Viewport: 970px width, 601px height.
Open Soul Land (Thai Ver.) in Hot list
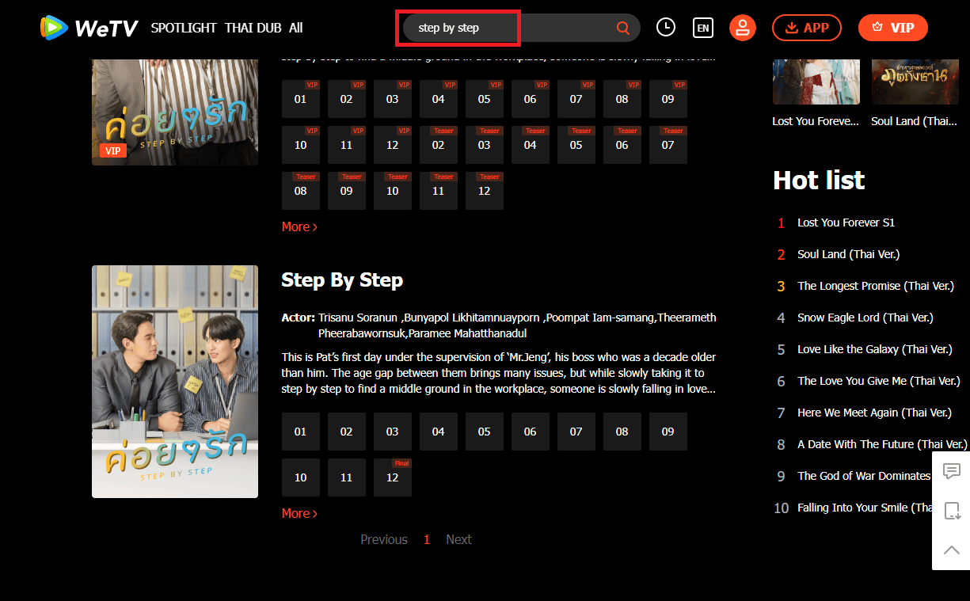point(849,254)
